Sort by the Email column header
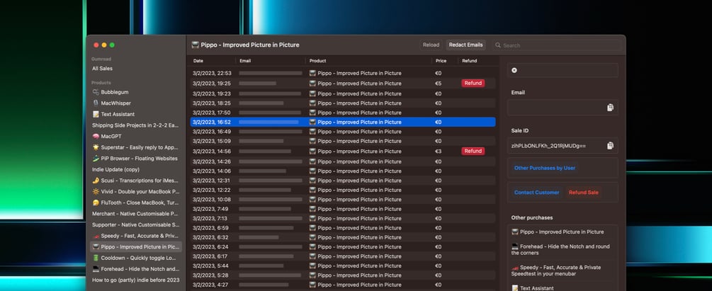The image size is (712, 291). [245, 61]
